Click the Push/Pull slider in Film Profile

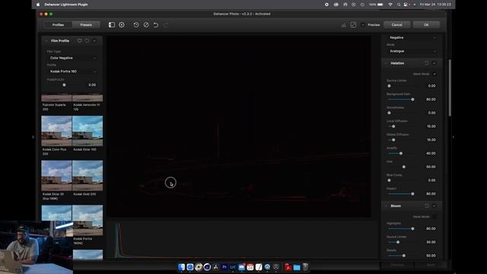point(64,84)
